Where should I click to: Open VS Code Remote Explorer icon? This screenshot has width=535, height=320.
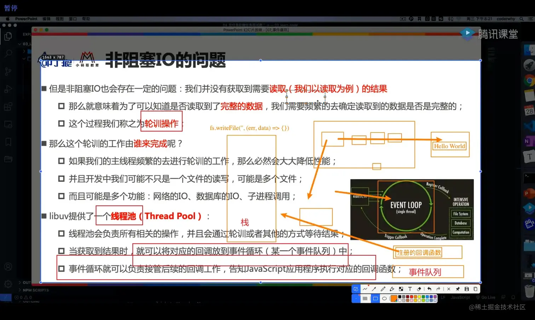point(8,124)
